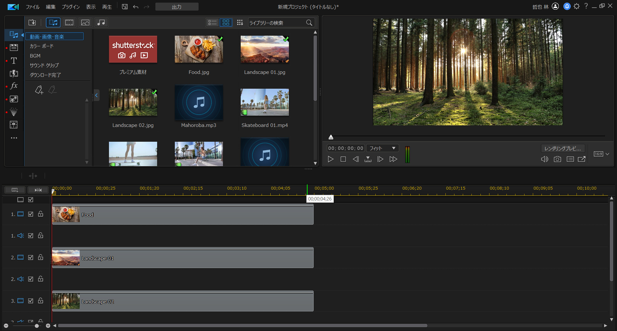Open the フィット zoom dropdown
The image size is (617, 331).
[382, 148]
